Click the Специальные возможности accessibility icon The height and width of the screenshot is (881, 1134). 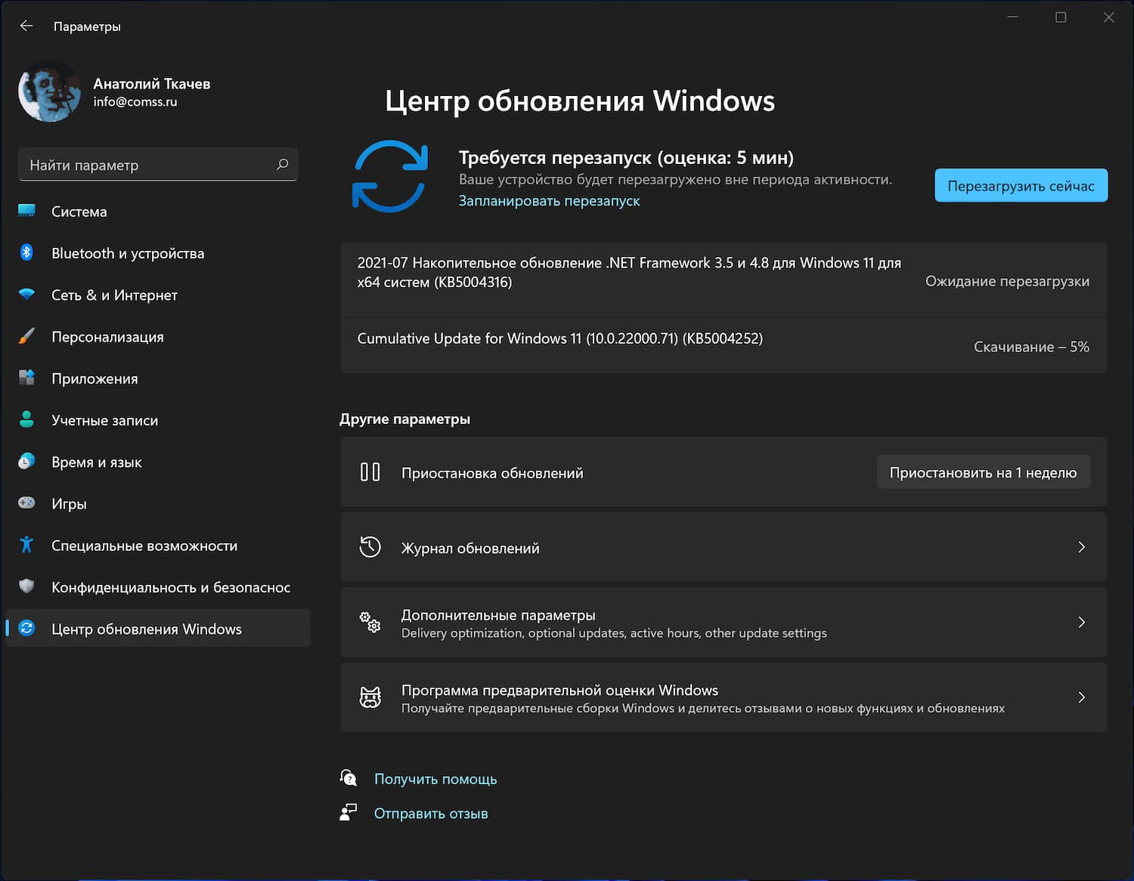27,545
